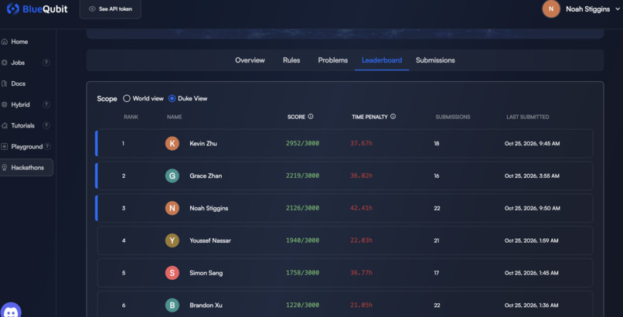The image size is (623, 317).
Task: Switch to the Problems tab
Action: point(333,60)
